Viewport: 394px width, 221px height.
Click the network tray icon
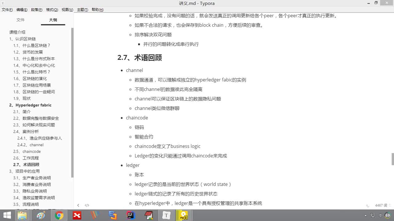pos(373,215)
